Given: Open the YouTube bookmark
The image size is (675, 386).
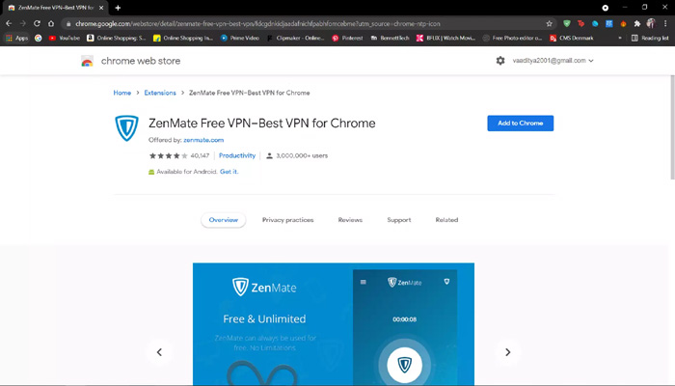Looking at the screenshot, I should click(65, 38).
